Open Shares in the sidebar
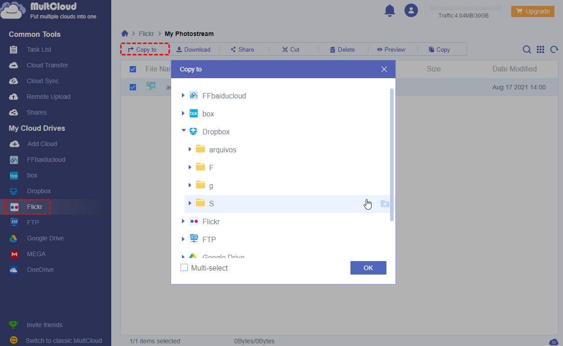Image resolution: width=563 pixels, height=346 pixels. point(36,112)
